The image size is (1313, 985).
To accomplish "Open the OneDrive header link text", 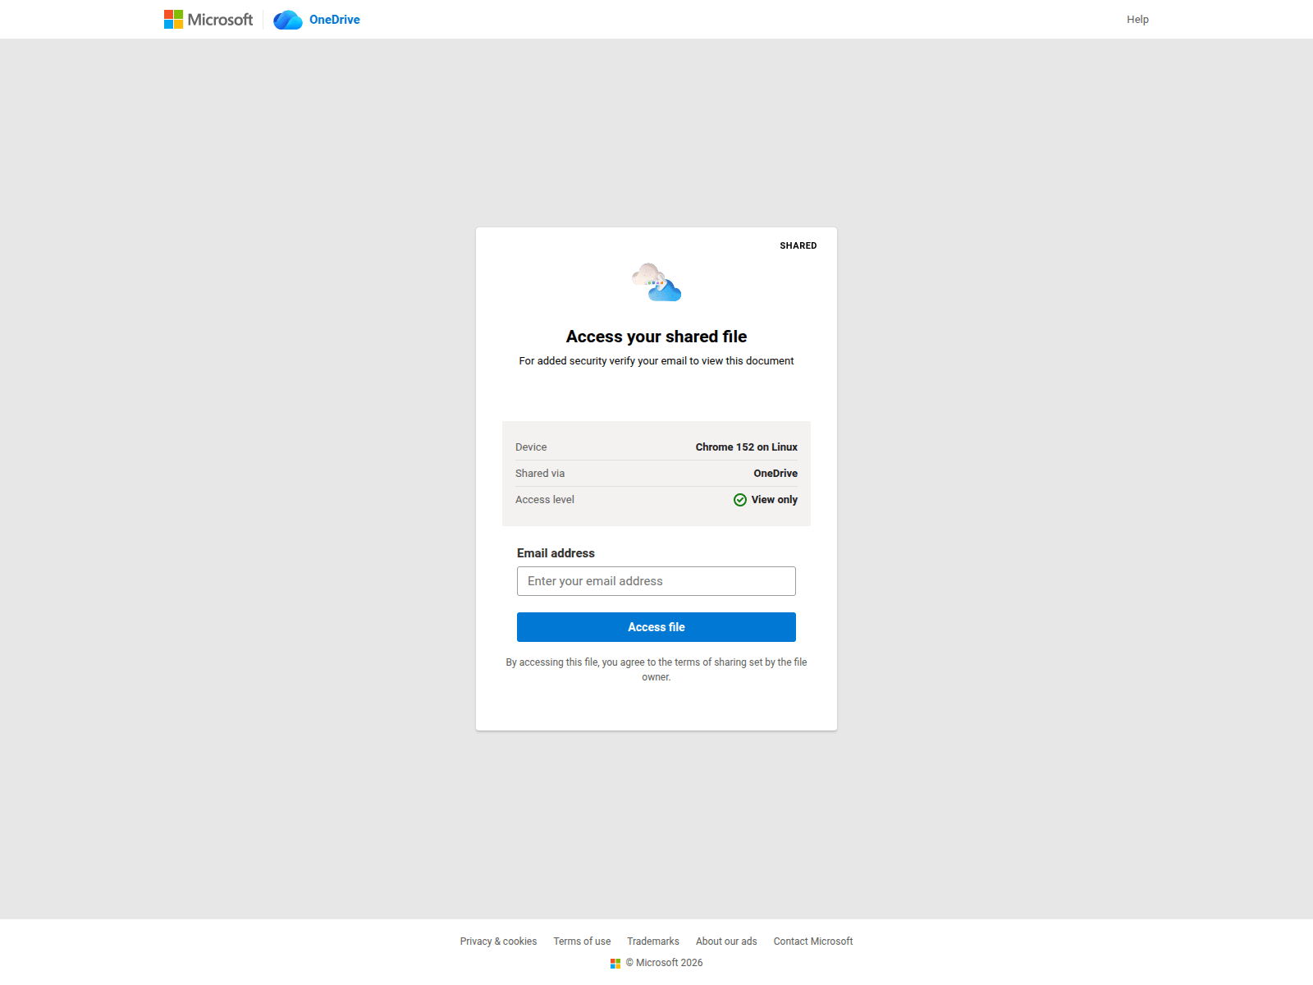I will pyautogui.click(x=335, y=20).
